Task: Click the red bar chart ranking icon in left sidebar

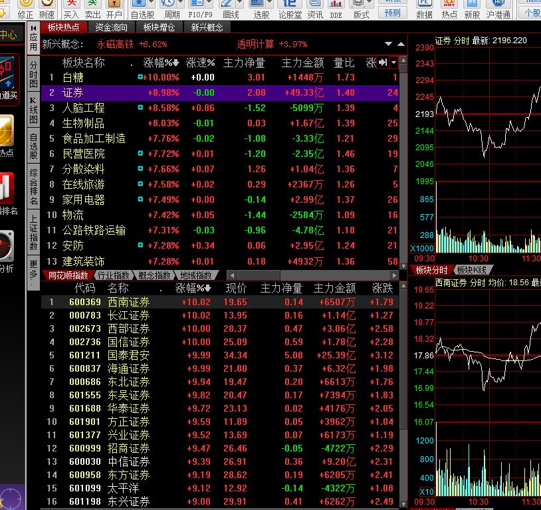Action: [x=6, y=188]
